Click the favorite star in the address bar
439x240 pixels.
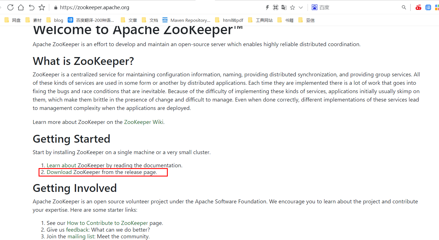[x=292, y=8]
